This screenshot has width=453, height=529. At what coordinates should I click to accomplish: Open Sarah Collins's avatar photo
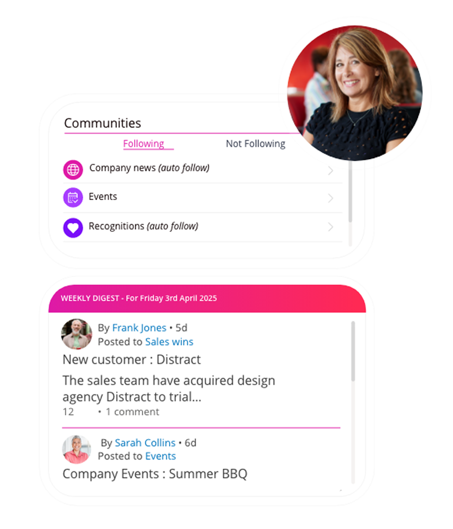76,449
